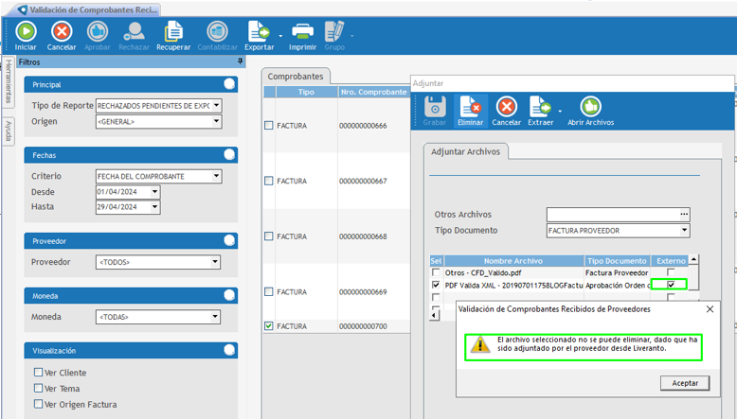This screenshot has width=737, height=419.
Task: Collapse the Fechas section toggle
Action: coord(229,154)
